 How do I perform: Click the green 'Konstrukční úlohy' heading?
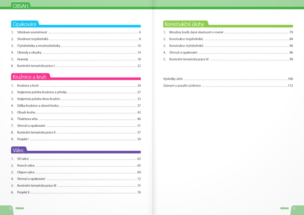[184, 24]
